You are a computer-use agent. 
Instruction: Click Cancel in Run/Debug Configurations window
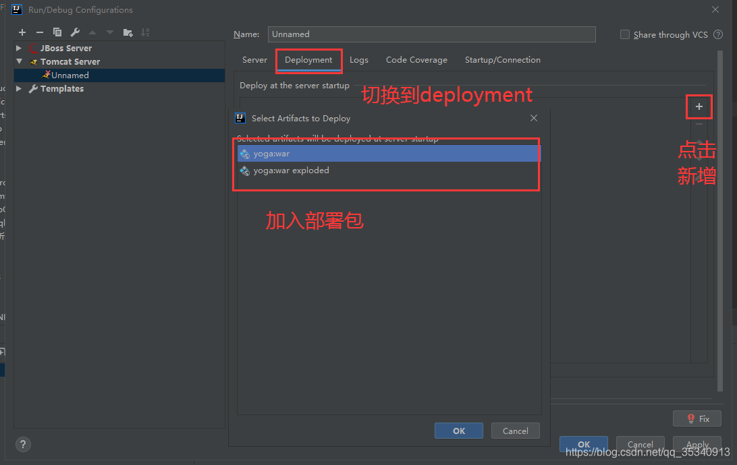640,444
